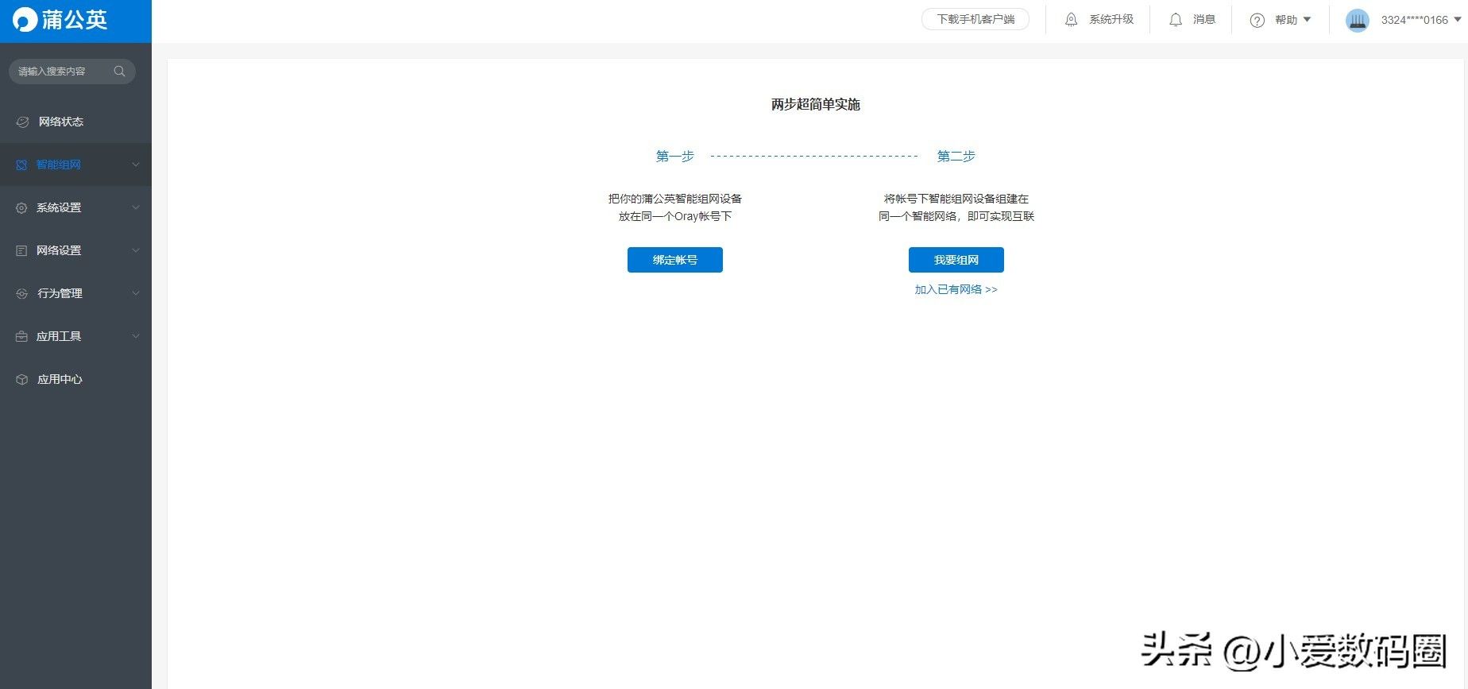Screen dimensions: 1468x689
Task: Expand the 网络设置 menu chevron
Action: pos(136,250)
